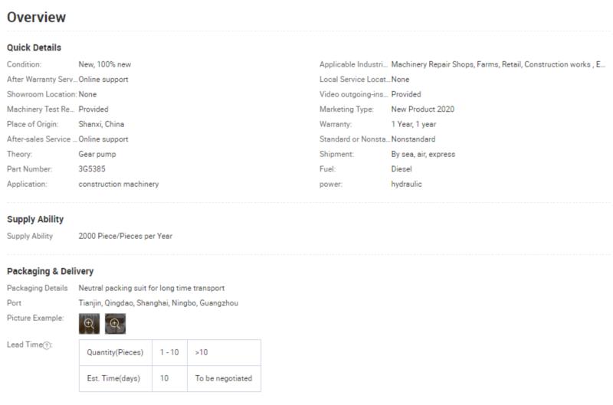Screen dimensions: 613x405
Task: Click the Quantity(Pieces) table header cell
Action: [x=116, y=352]
